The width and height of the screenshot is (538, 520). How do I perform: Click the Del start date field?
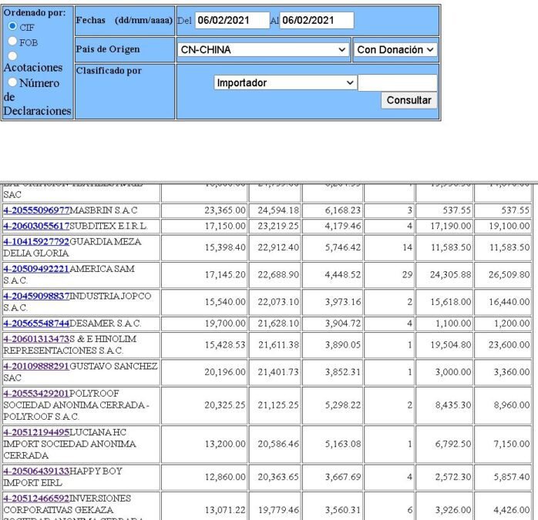point(232,20)
